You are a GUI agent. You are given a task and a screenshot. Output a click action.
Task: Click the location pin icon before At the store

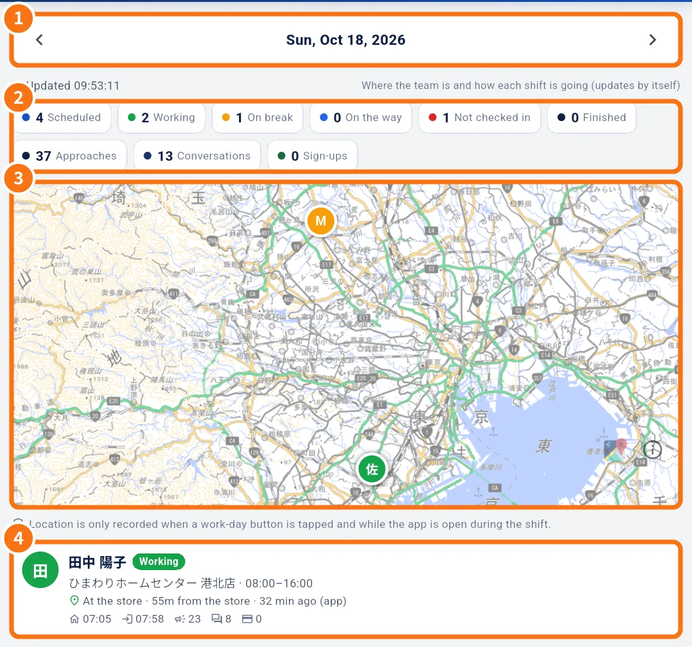click(x=74, y=601)
